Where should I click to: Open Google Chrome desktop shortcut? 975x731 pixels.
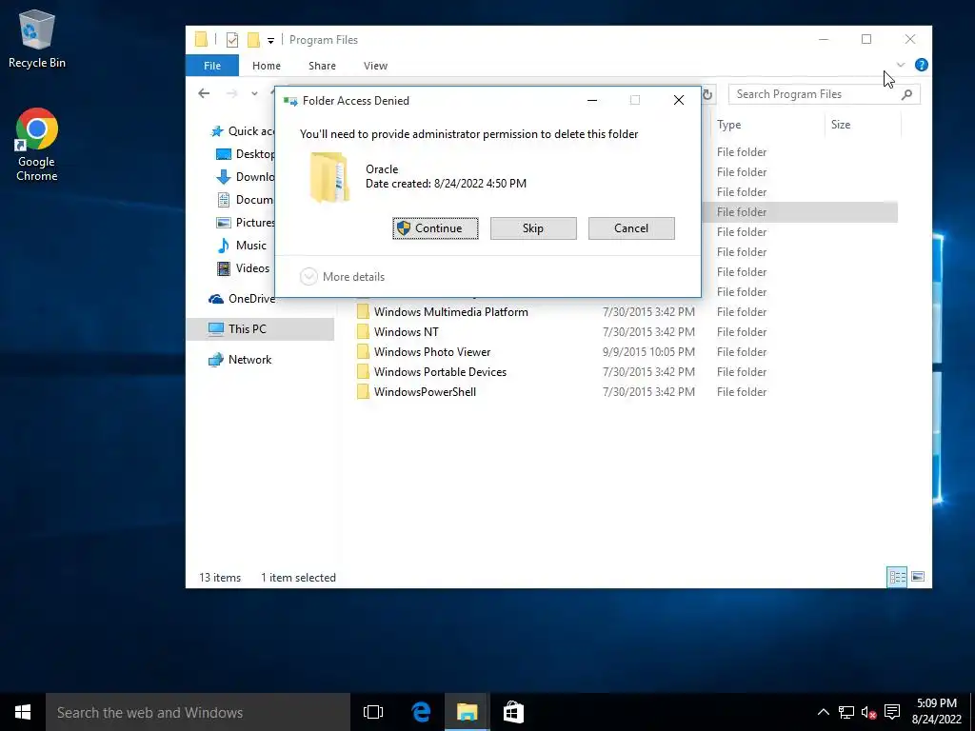point(37,146)
